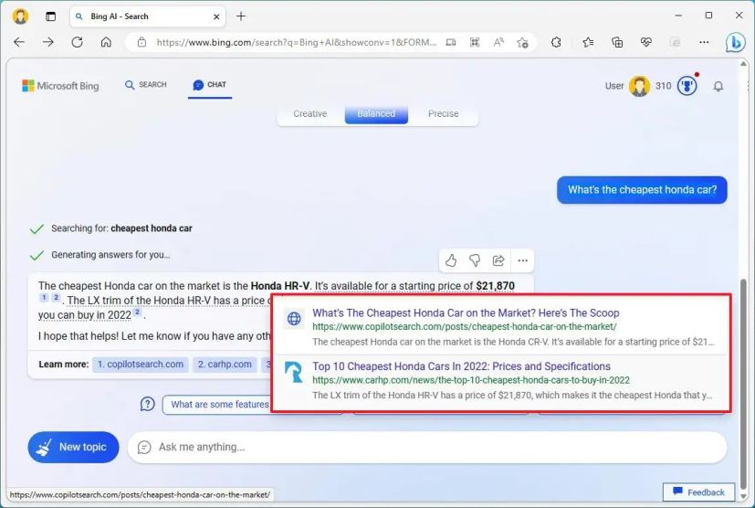Open a new browser tab
The height and width of the screenshot is (508, 755).
[241, 16]
